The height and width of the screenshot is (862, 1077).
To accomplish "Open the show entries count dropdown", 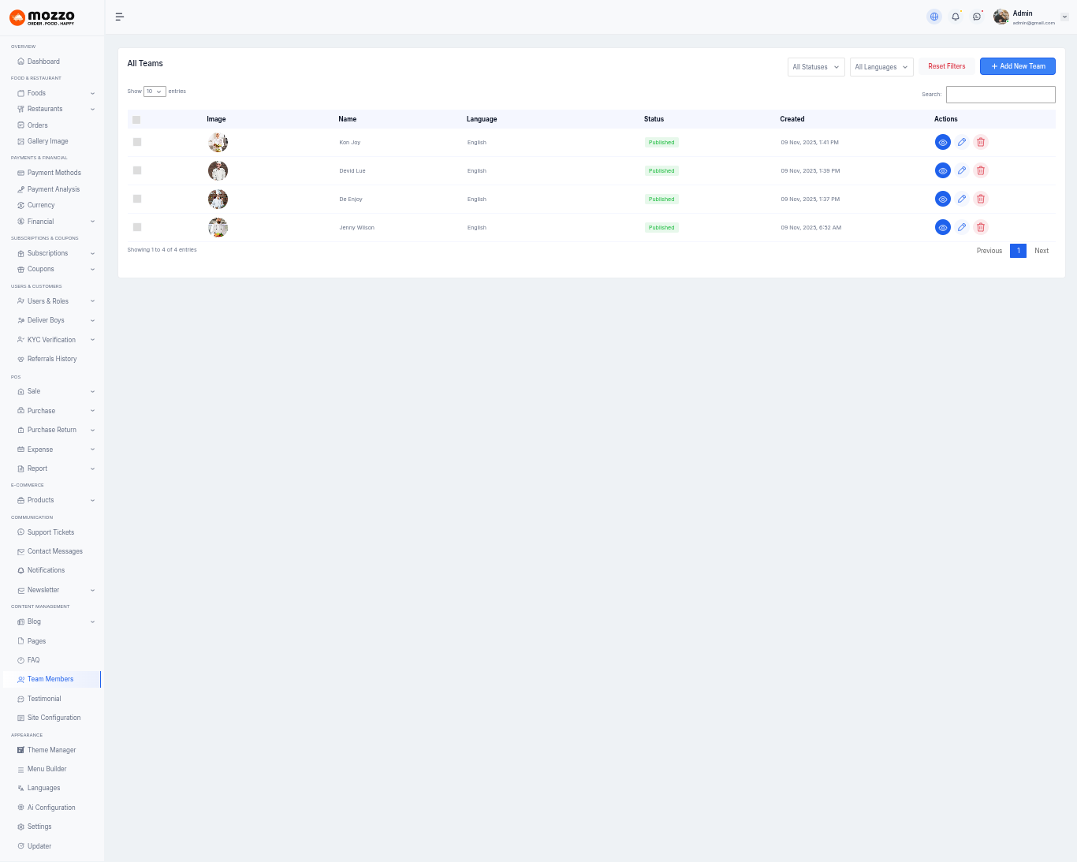I will point(155,91).
